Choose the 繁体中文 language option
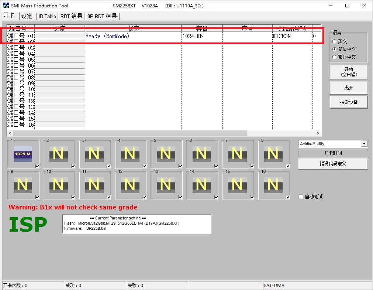 pyautogui.click(x=335, y=57)
